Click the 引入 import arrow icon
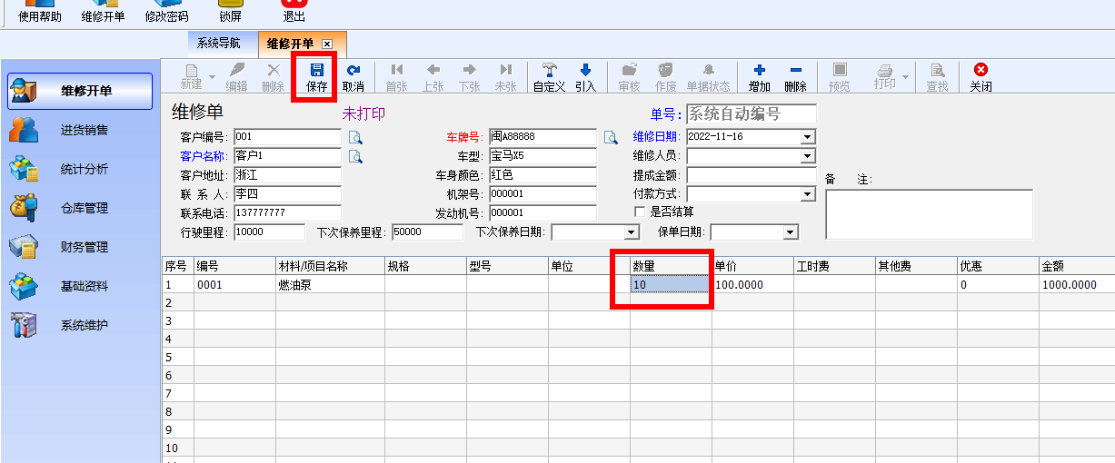1115x463 pixels. click(585, 70)
